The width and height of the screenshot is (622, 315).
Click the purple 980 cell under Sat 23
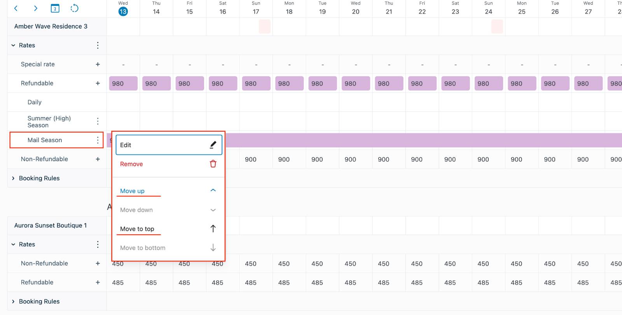[456, 84]
